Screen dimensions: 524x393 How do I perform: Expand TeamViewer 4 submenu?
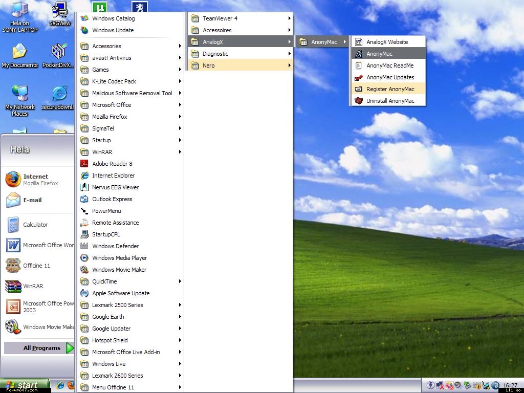coord(241,18)
